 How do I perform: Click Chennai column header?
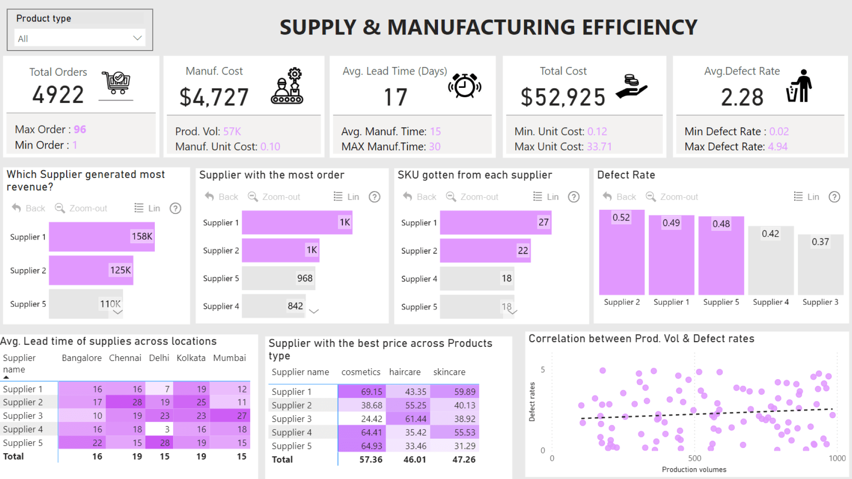(x=125, y=358)
